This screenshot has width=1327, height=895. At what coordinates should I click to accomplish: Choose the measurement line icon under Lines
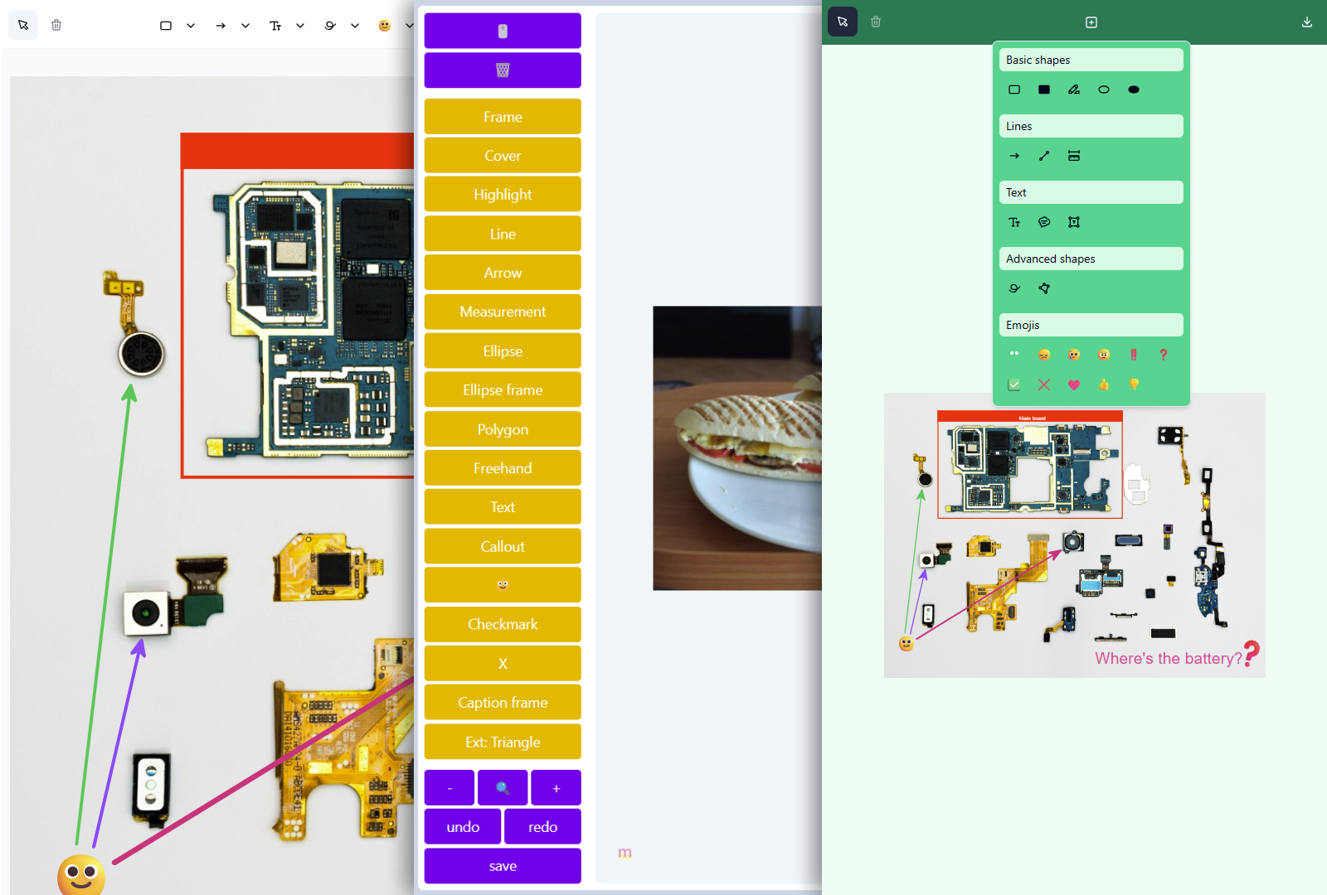pos(1074,156)
